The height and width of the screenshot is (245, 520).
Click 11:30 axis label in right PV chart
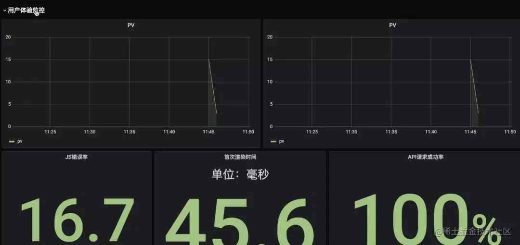[x=351, y=132]
